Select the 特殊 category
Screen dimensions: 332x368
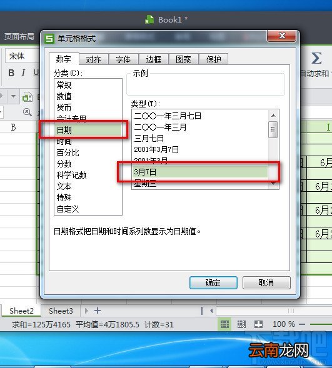coord(88,197)
